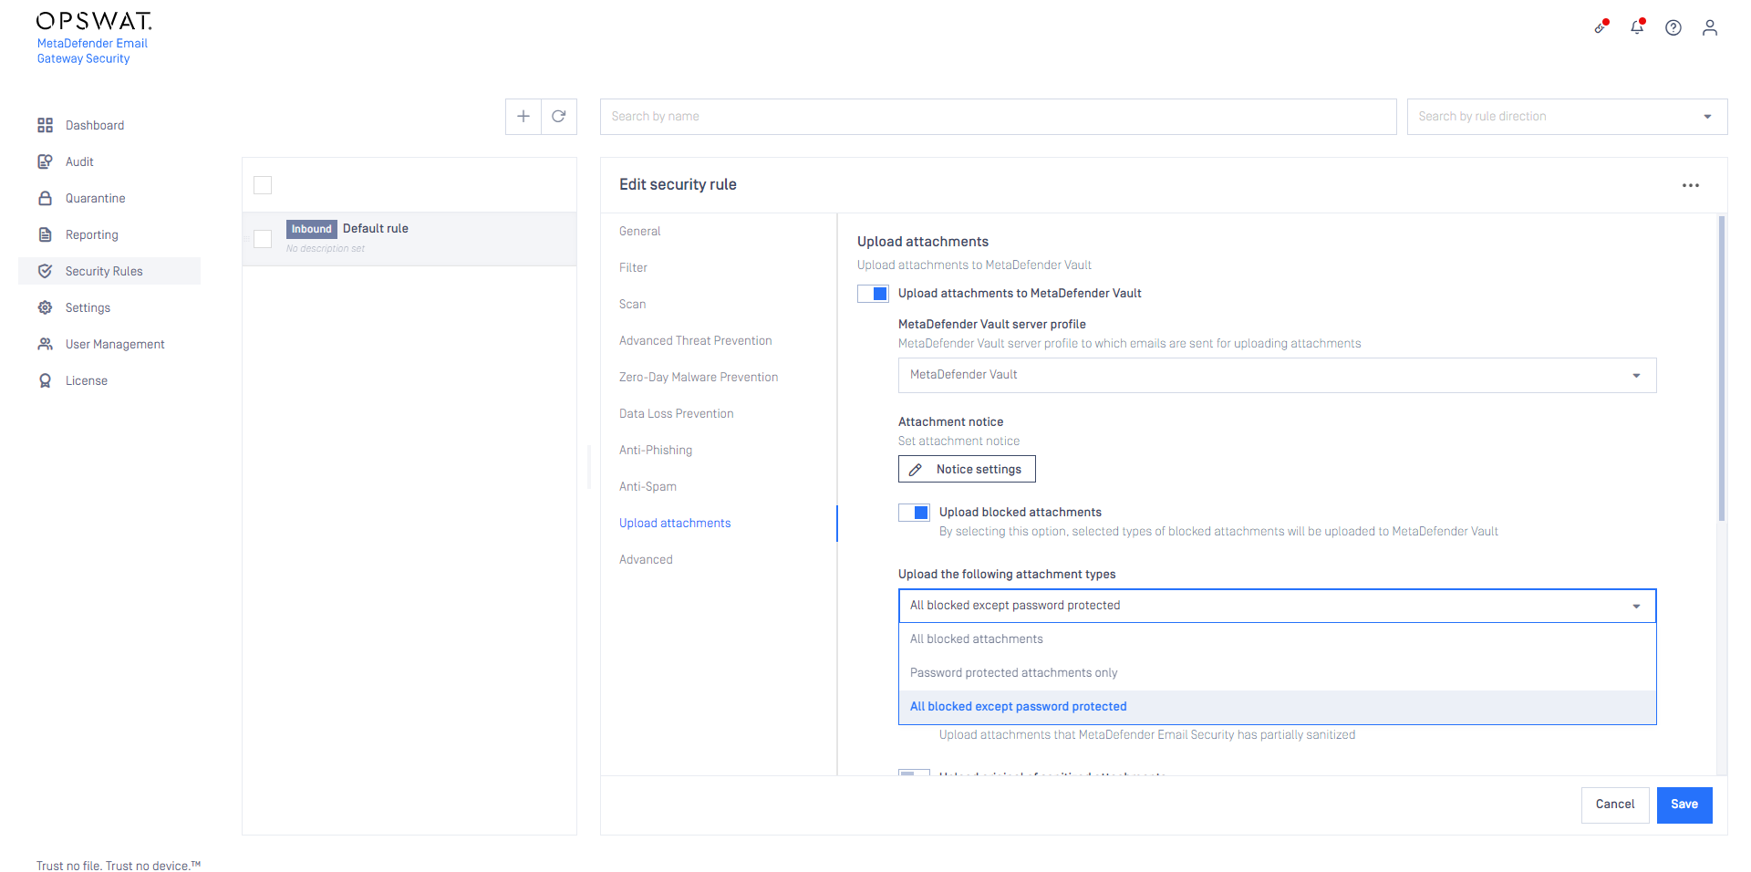Click the pencil icon on Notice settings
This screenshot has width=1751, height=872.
coord(916,470)
